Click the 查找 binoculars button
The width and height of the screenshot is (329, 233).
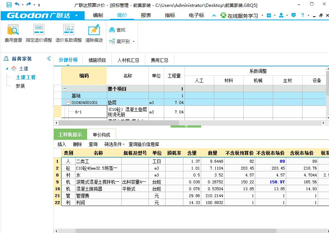(117, 30)
